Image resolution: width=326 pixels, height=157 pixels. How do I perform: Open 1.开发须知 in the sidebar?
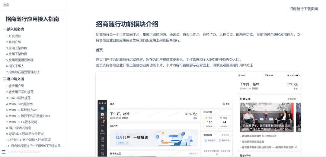tap(14, 36)
